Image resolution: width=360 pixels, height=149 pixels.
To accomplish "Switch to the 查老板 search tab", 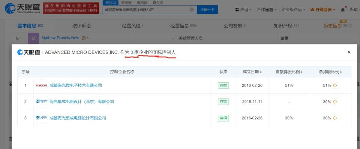I will point(126,3).
